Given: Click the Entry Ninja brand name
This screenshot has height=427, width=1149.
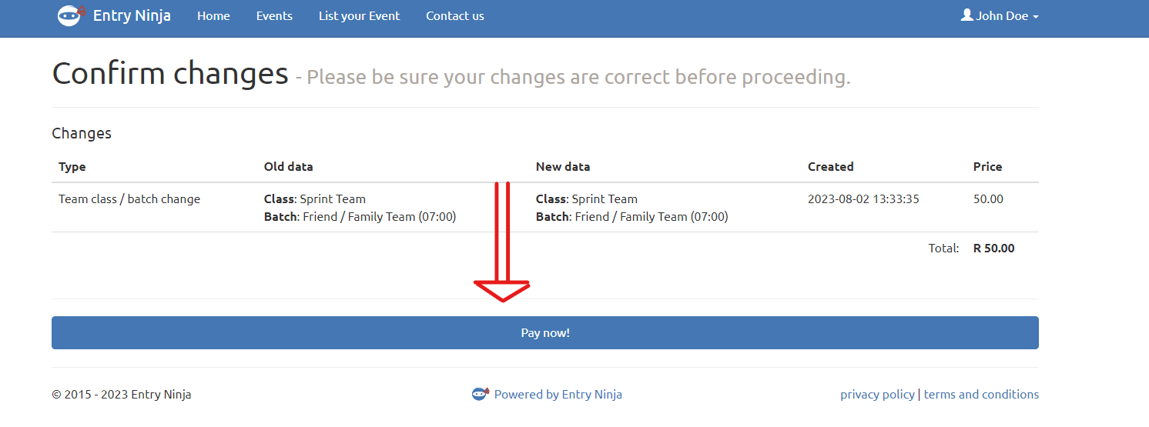Looking at the screenshot, I should tap(132, 15).
